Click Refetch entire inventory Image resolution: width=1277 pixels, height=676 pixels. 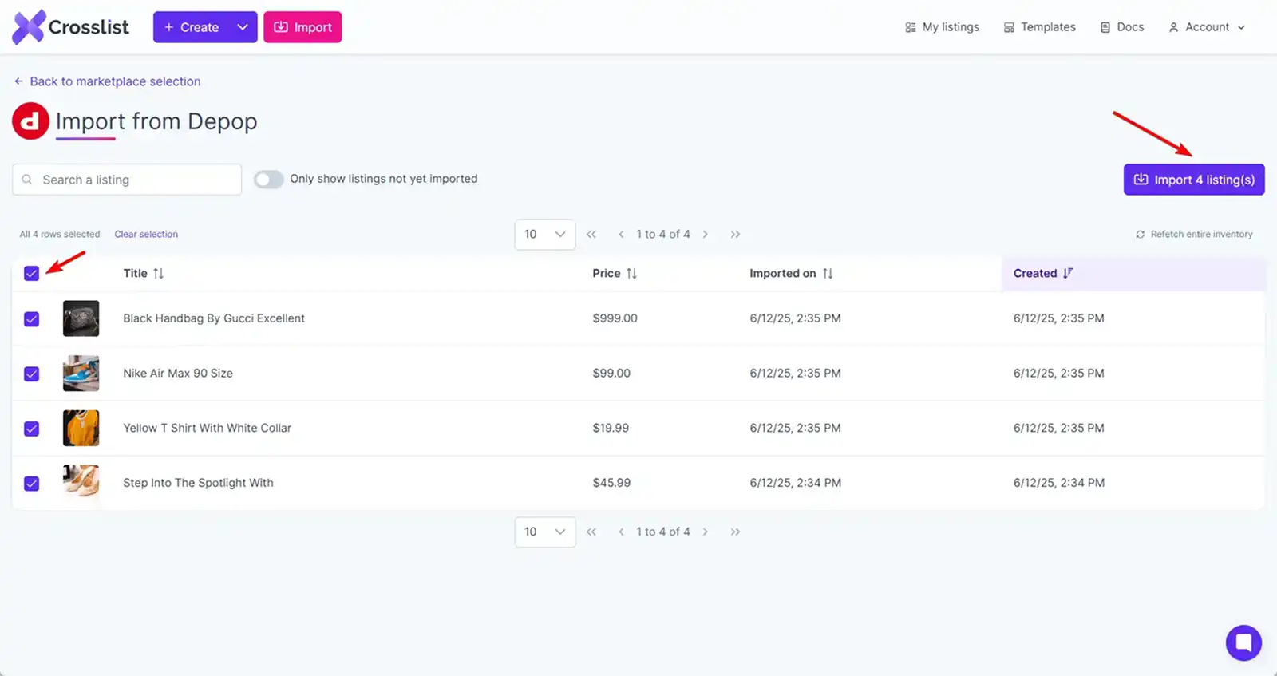(x=1194, y=235)
